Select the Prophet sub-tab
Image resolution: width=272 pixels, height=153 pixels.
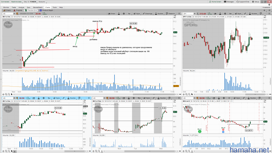point(18,10)
